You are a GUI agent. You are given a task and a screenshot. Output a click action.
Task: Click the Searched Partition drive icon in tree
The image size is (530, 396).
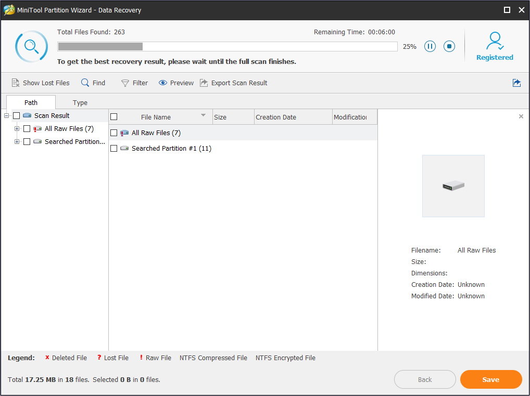(x=37, y=141)
